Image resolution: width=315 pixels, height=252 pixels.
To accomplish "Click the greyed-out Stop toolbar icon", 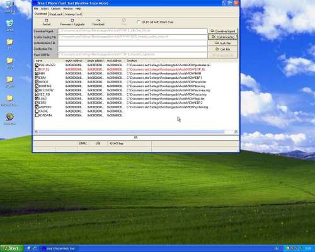I will (x=124, y=22).
